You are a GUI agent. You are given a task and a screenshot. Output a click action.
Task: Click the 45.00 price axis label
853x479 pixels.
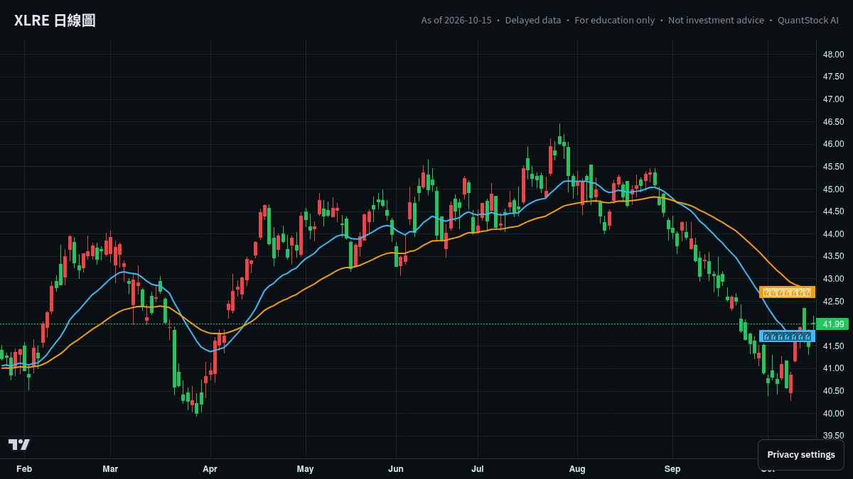[x=834, y=189]
